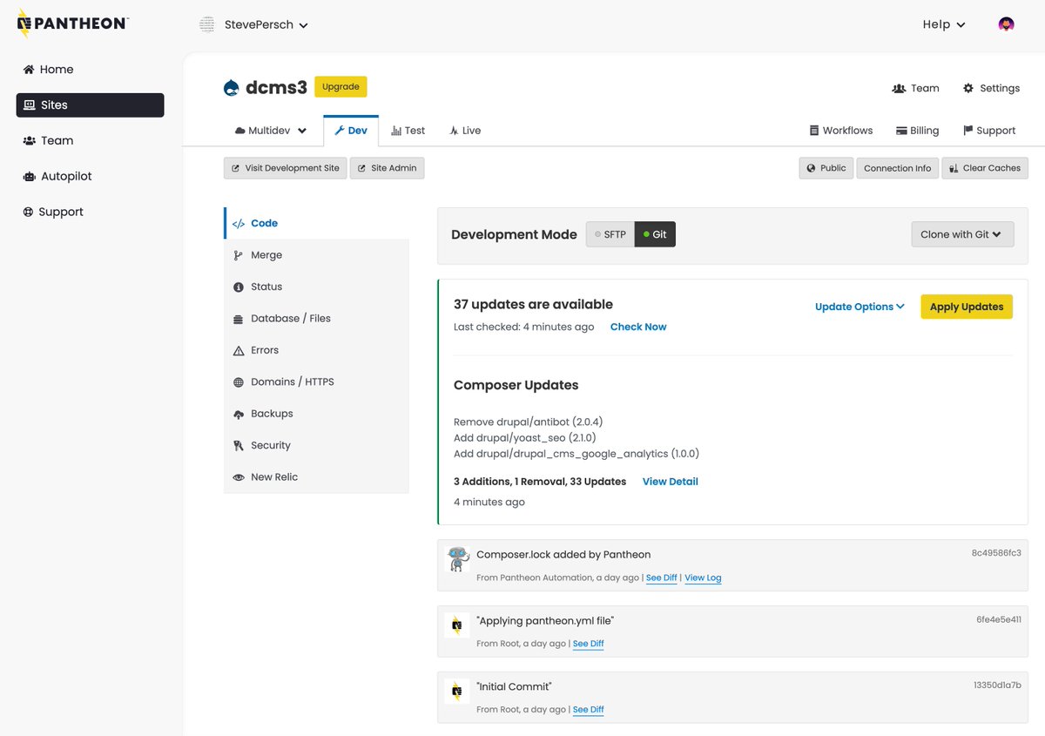See Diff for Applying pantheon.yml commit
This screenshot has height=736, width=1045.
(589, 644)
